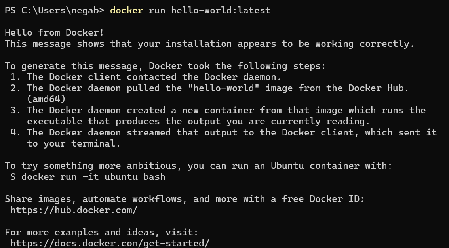The height and width of the screenshot is (248, 449).
Task: Click the "to your terminal." line
Action: [74, 144]
